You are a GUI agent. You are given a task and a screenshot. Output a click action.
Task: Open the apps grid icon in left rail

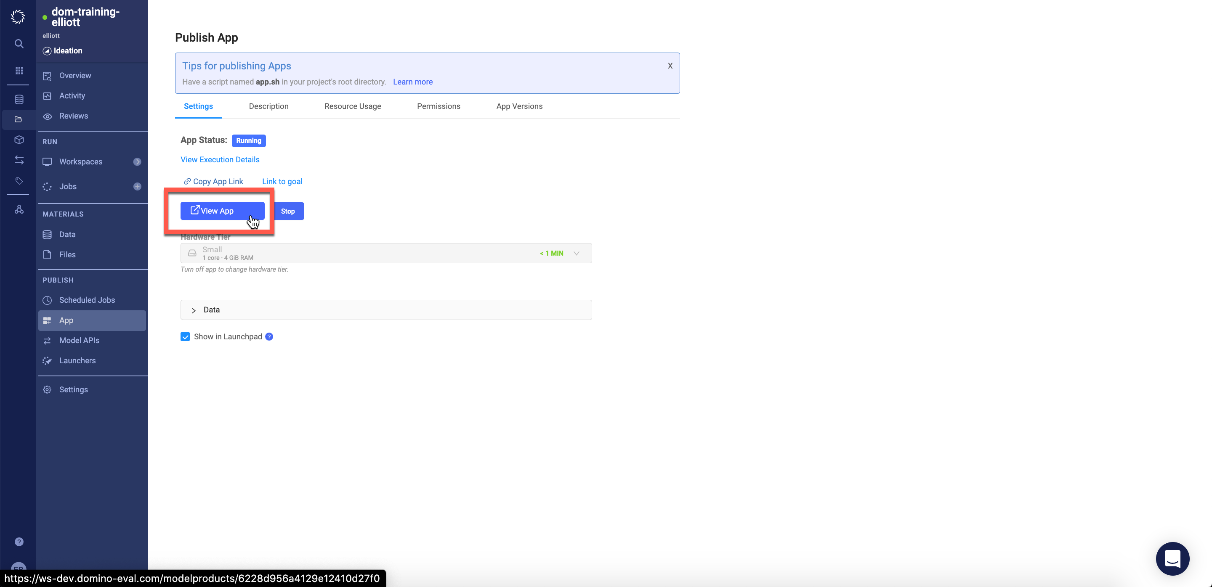(x=19, y=71)
